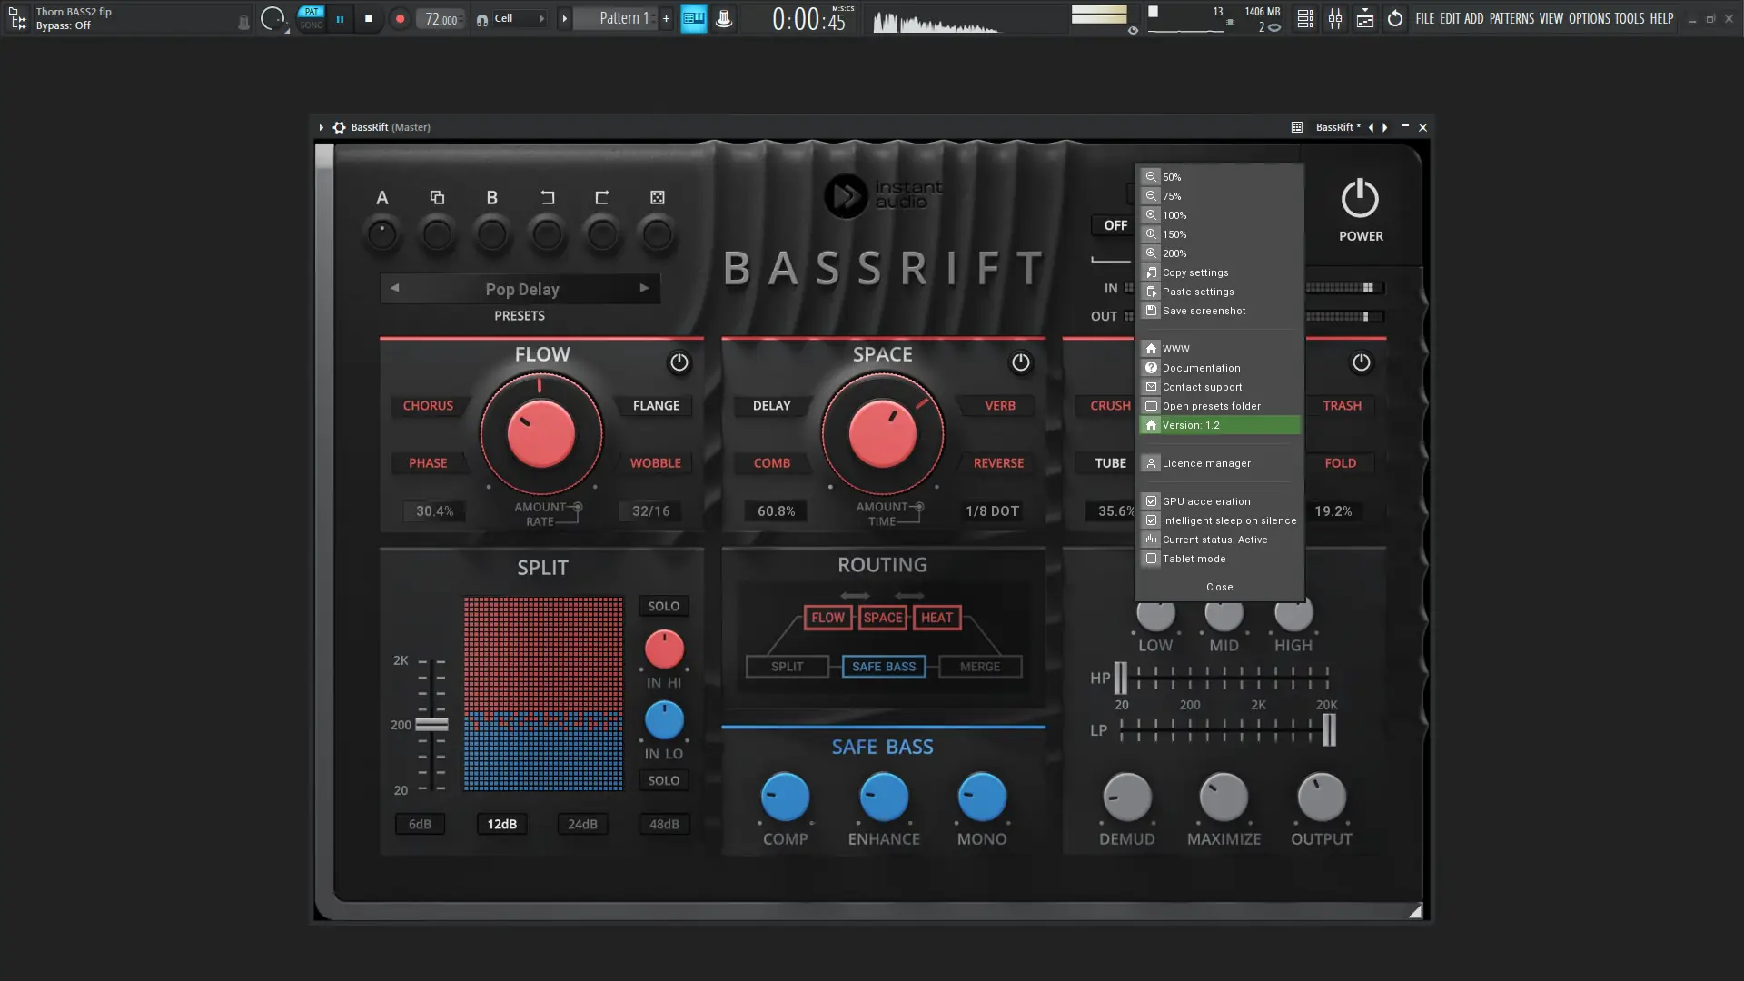This screenshot has height=981, width=1744.
Task: Click the main POWER icon
Action: pyautogui.click(x=1360, y=199)
